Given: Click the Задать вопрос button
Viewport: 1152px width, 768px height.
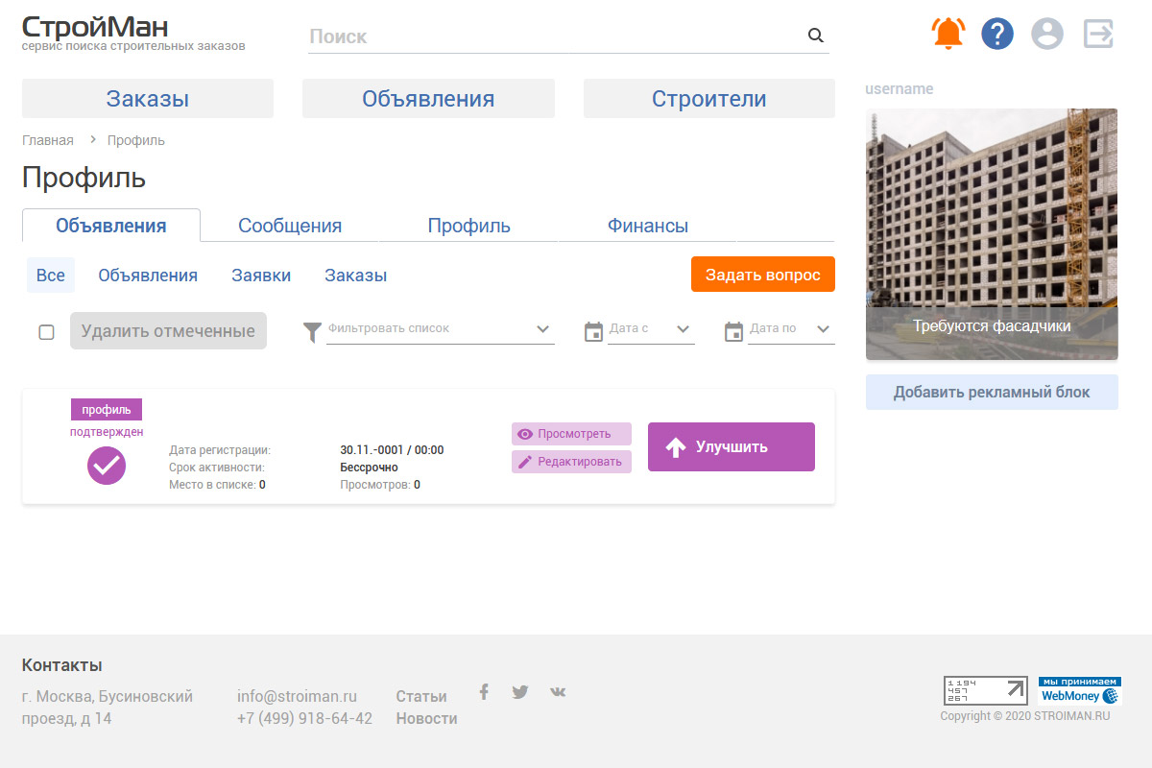Looking at the screenshot, I should click(762, 275).
